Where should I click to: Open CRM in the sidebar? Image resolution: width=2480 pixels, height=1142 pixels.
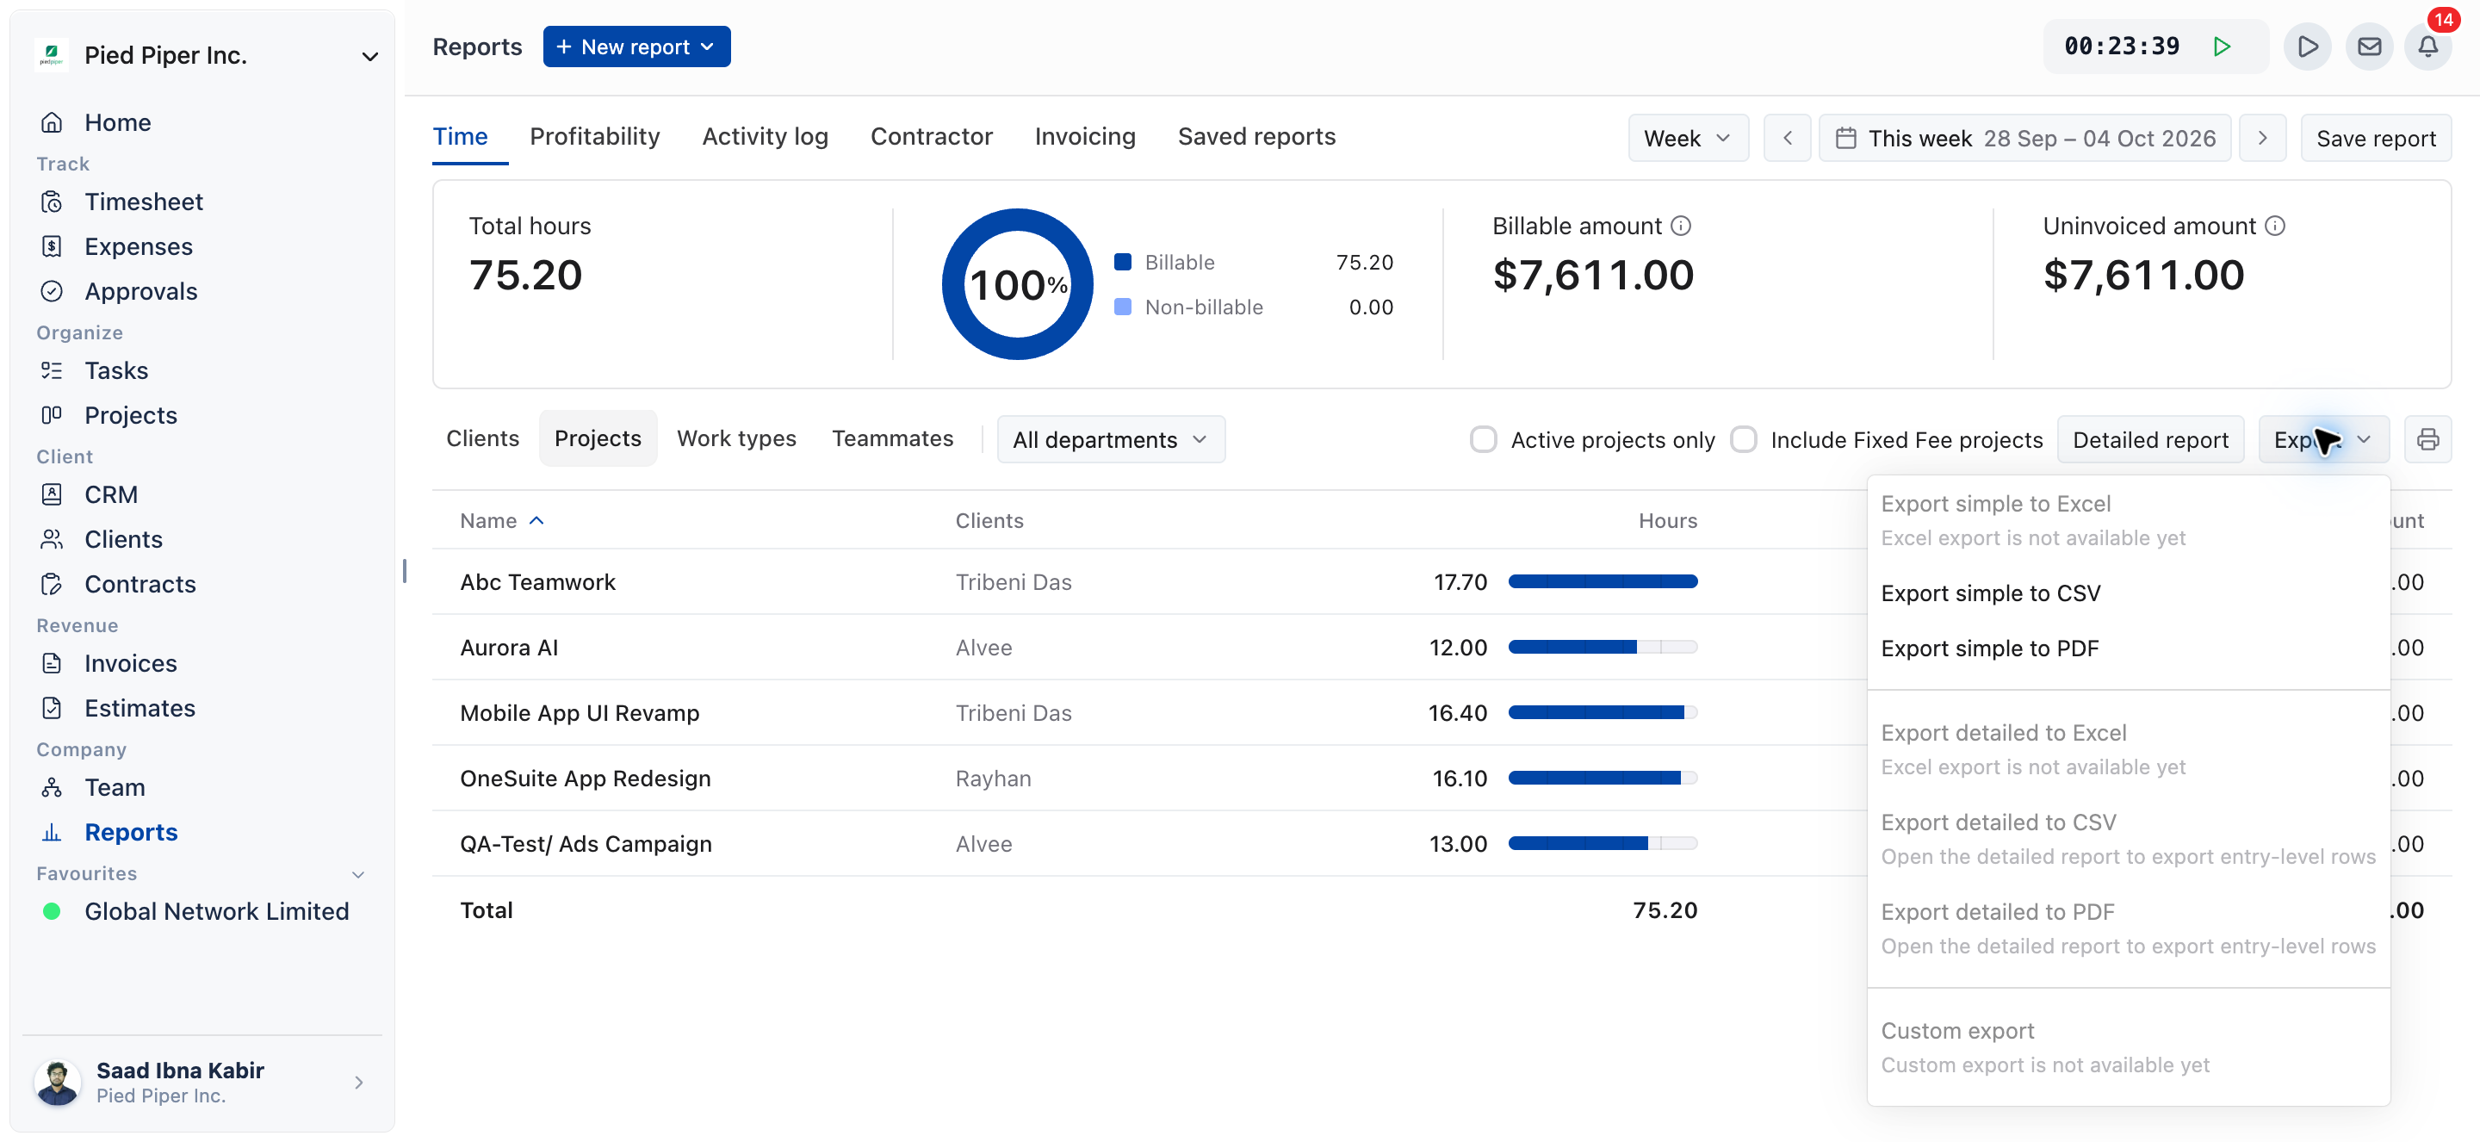[x=111, y=494]
